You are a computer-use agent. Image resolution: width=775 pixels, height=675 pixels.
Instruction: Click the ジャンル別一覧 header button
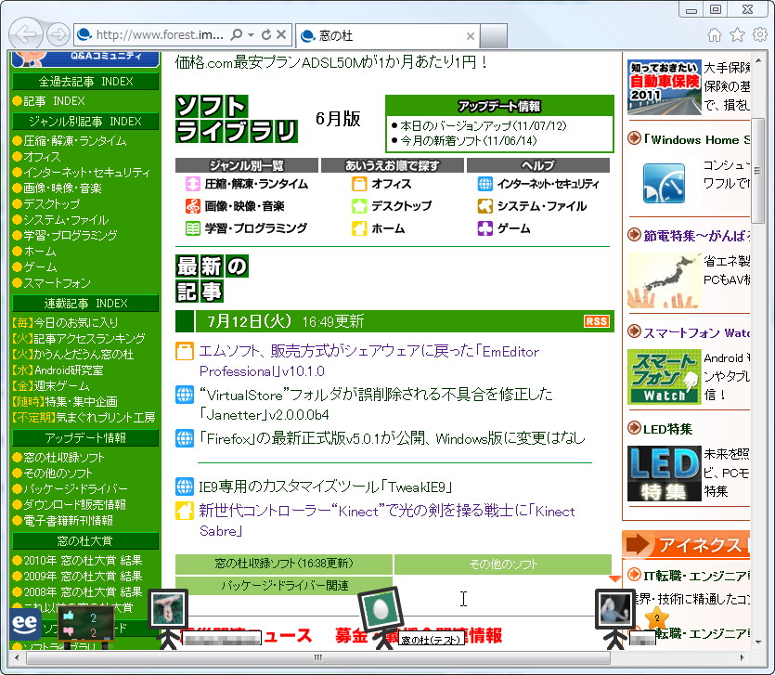pos(247,165)
